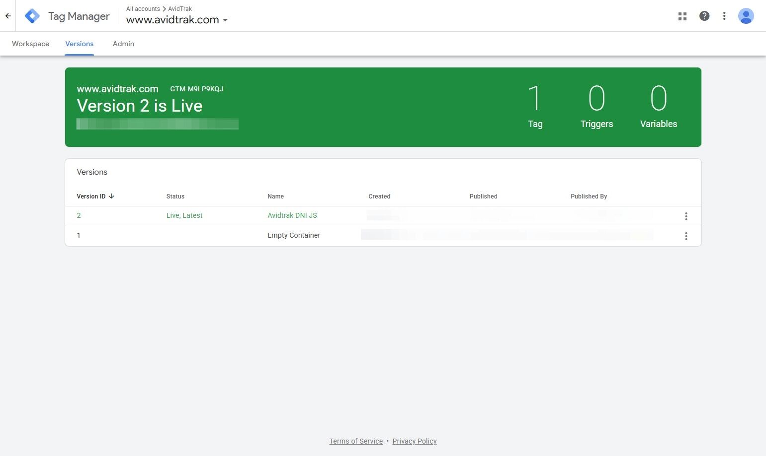Viewport: 766px width, 456px height.
Task: Open the user account avatar
Action: point(746,16)
